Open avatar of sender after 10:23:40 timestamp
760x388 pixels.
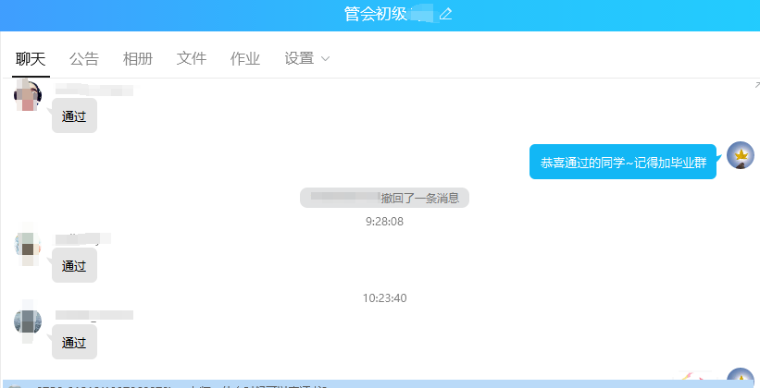point(29,321)
